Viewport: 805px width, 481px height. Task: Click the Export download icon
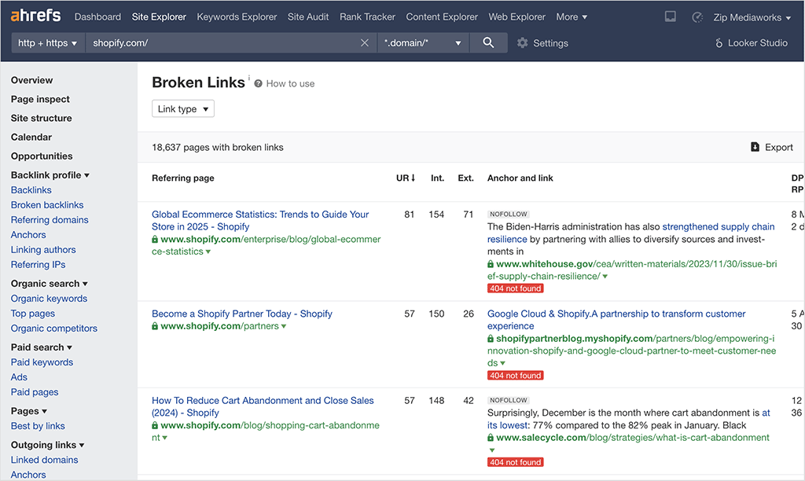(x=755, y=147)
